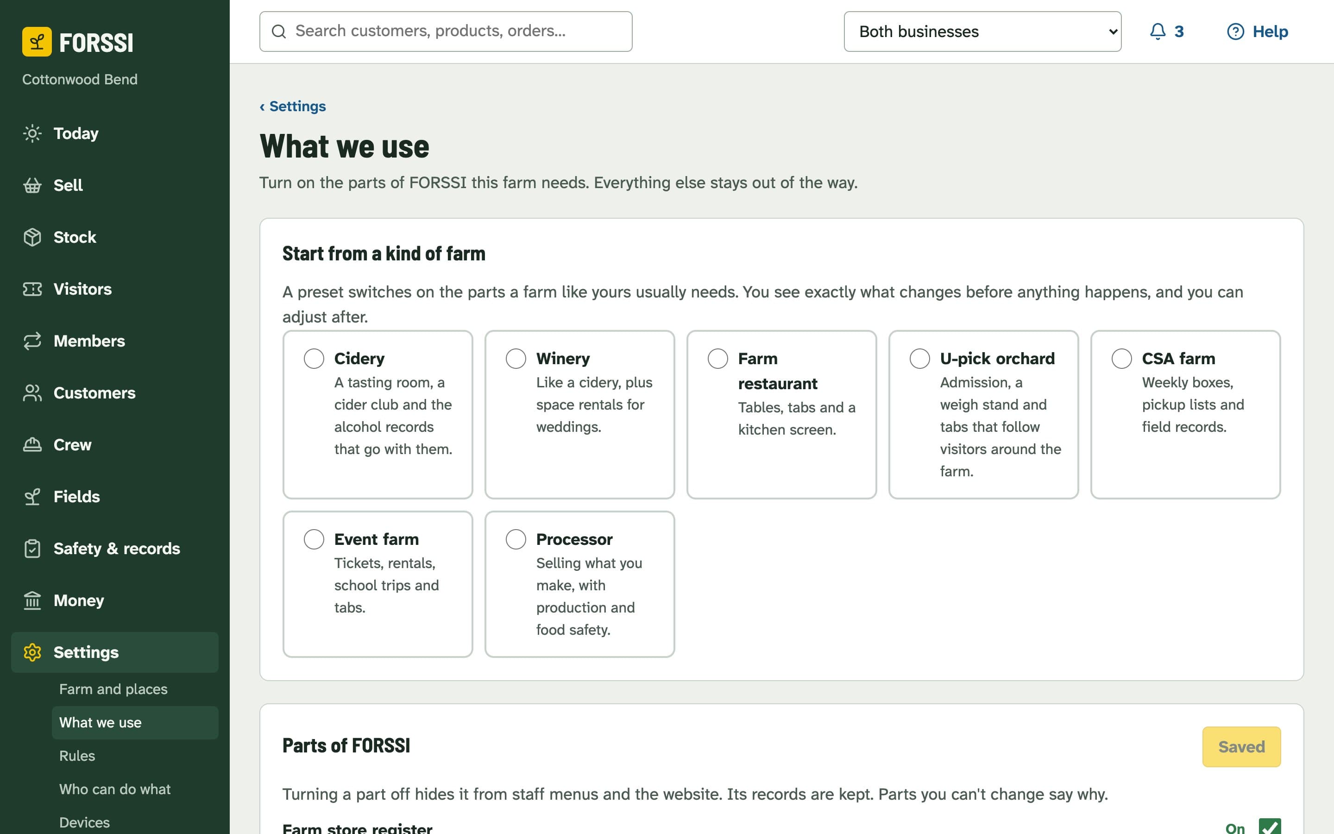Open notifications bell icon
This screenshot has height=834, width=1334.
point(1158,32)
